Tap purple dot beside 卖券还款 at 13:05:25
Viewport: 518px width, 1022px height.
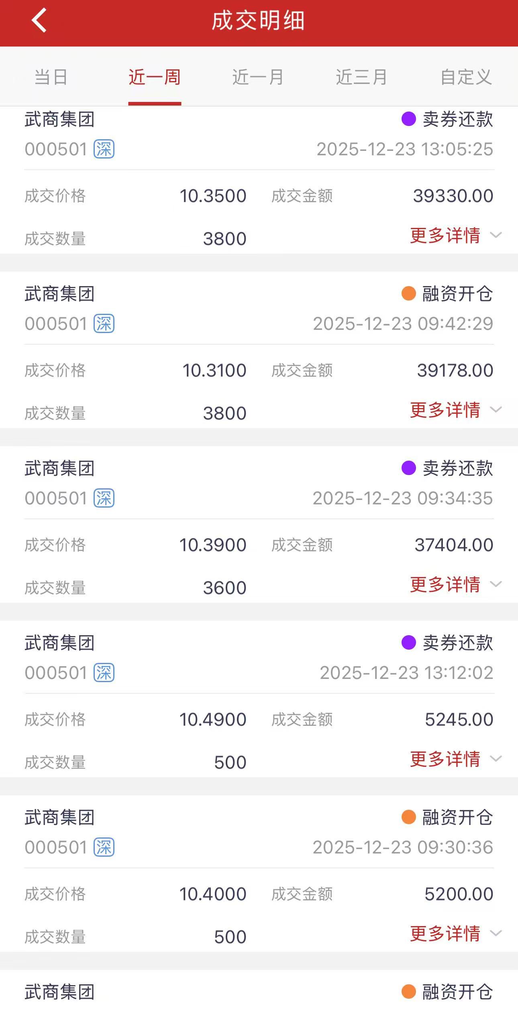tap(408, 119)
